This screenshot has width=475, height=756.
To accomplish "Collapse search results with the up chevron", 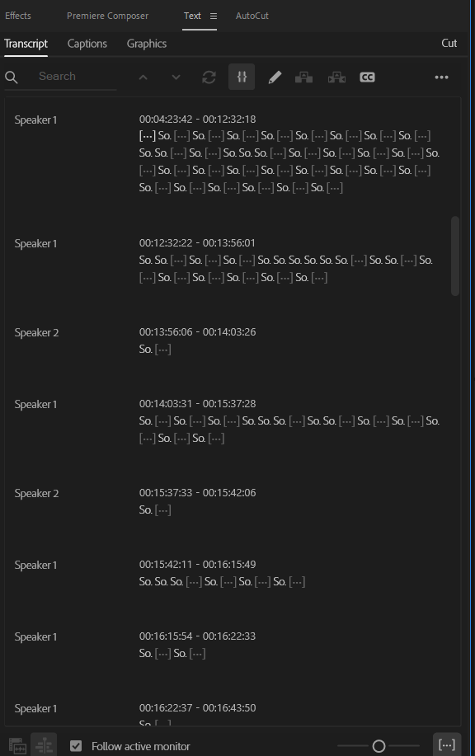I will coord(143,77).
